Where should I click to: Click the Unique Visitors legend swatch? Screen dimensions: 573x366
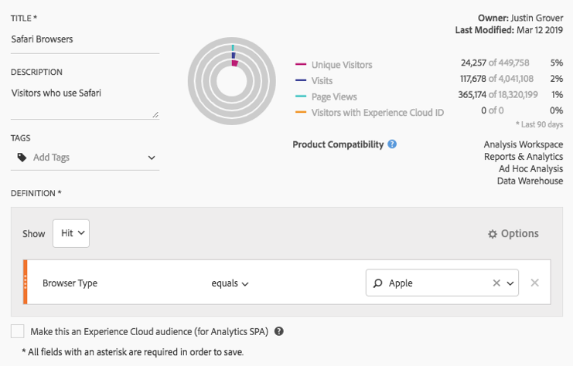coord(300,65)
